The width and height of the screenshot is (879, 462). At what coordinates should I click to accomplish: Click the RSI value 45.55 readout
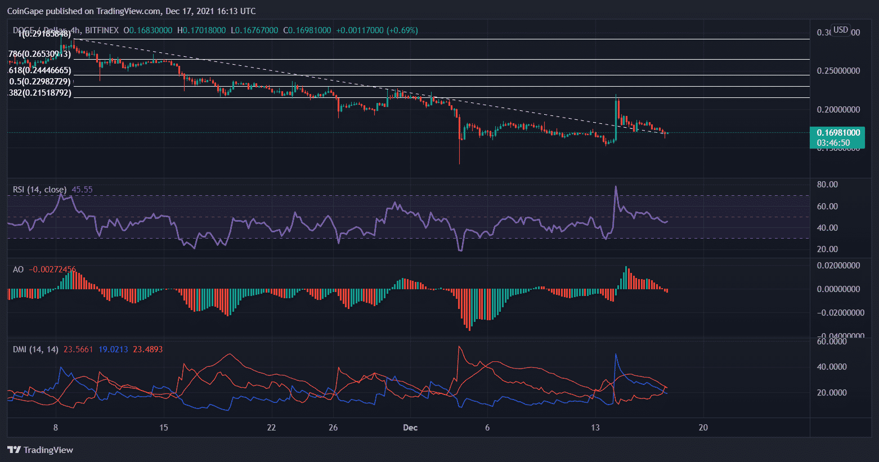click(x=82, y=190)
